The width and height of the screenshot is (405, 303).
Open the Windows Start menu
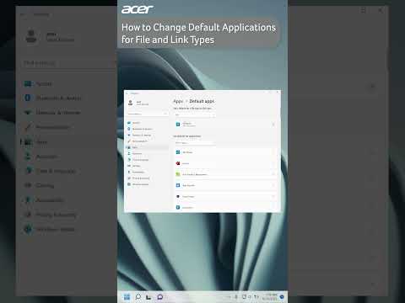coord(127,297)
